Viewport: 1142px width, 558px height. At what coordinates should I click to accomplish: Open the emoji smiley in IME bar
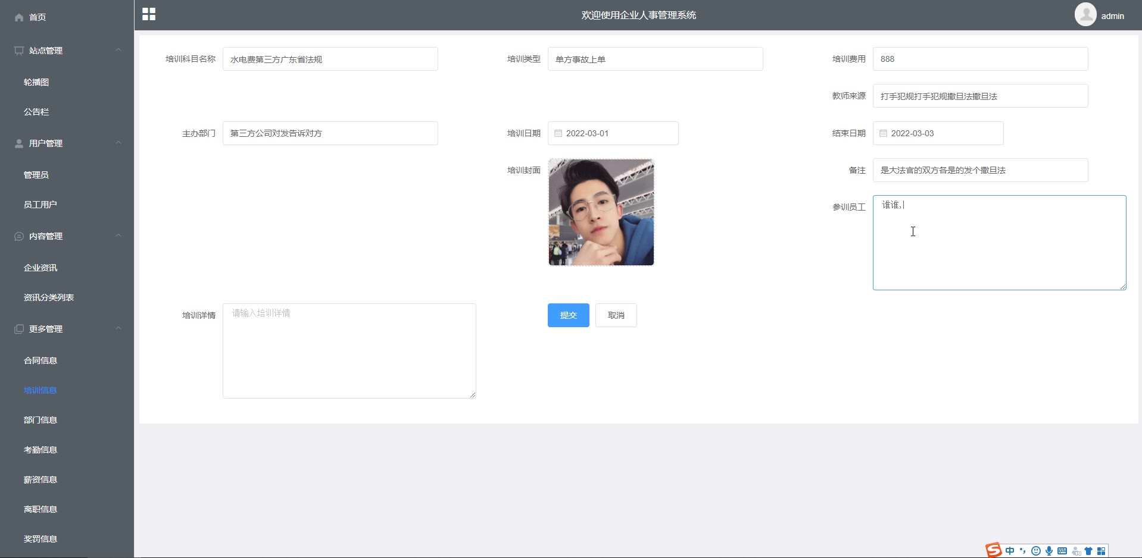pyautogui.click(x=1036, y=551)
